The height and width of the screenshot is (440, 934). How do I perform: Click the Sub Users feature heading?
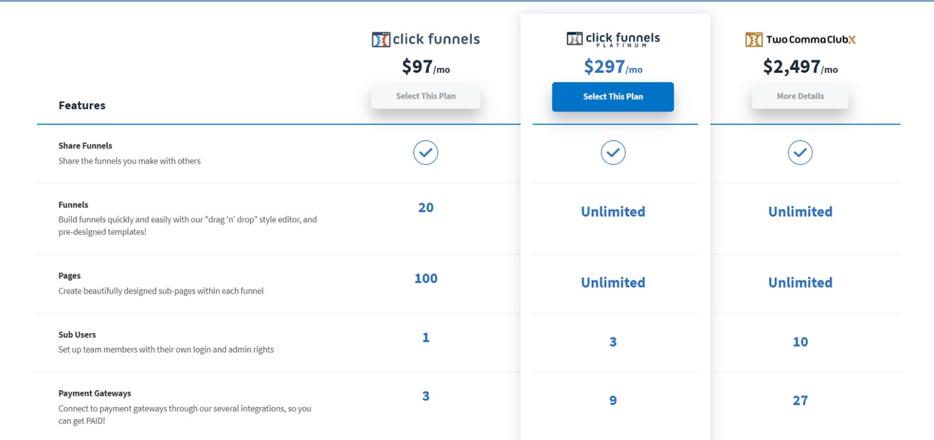point(77,335)
